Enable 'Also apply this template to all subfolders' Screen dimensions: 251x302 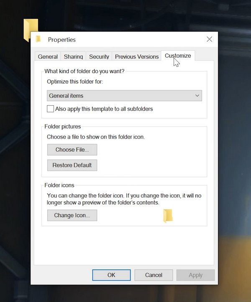tap(51, 109)
